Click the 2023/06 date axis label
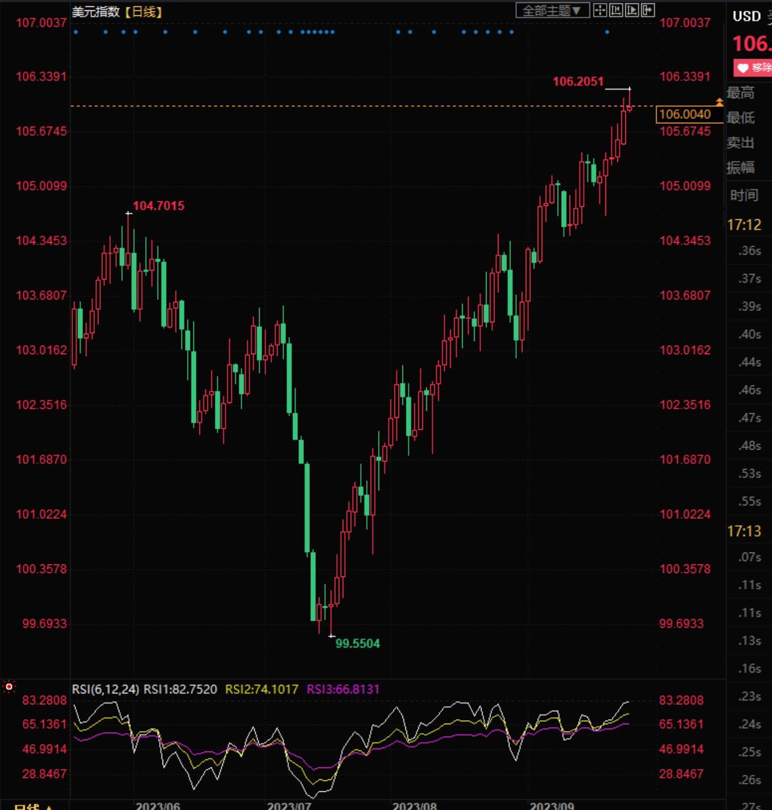The height and width of the screenshot is (810, 772). point(158,805)
